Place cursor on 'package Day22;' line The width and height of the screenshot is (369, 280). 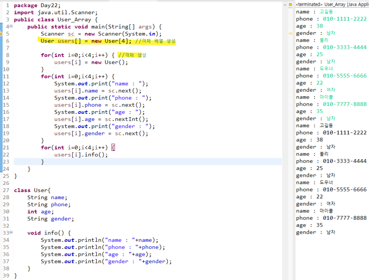click(37, 5)
